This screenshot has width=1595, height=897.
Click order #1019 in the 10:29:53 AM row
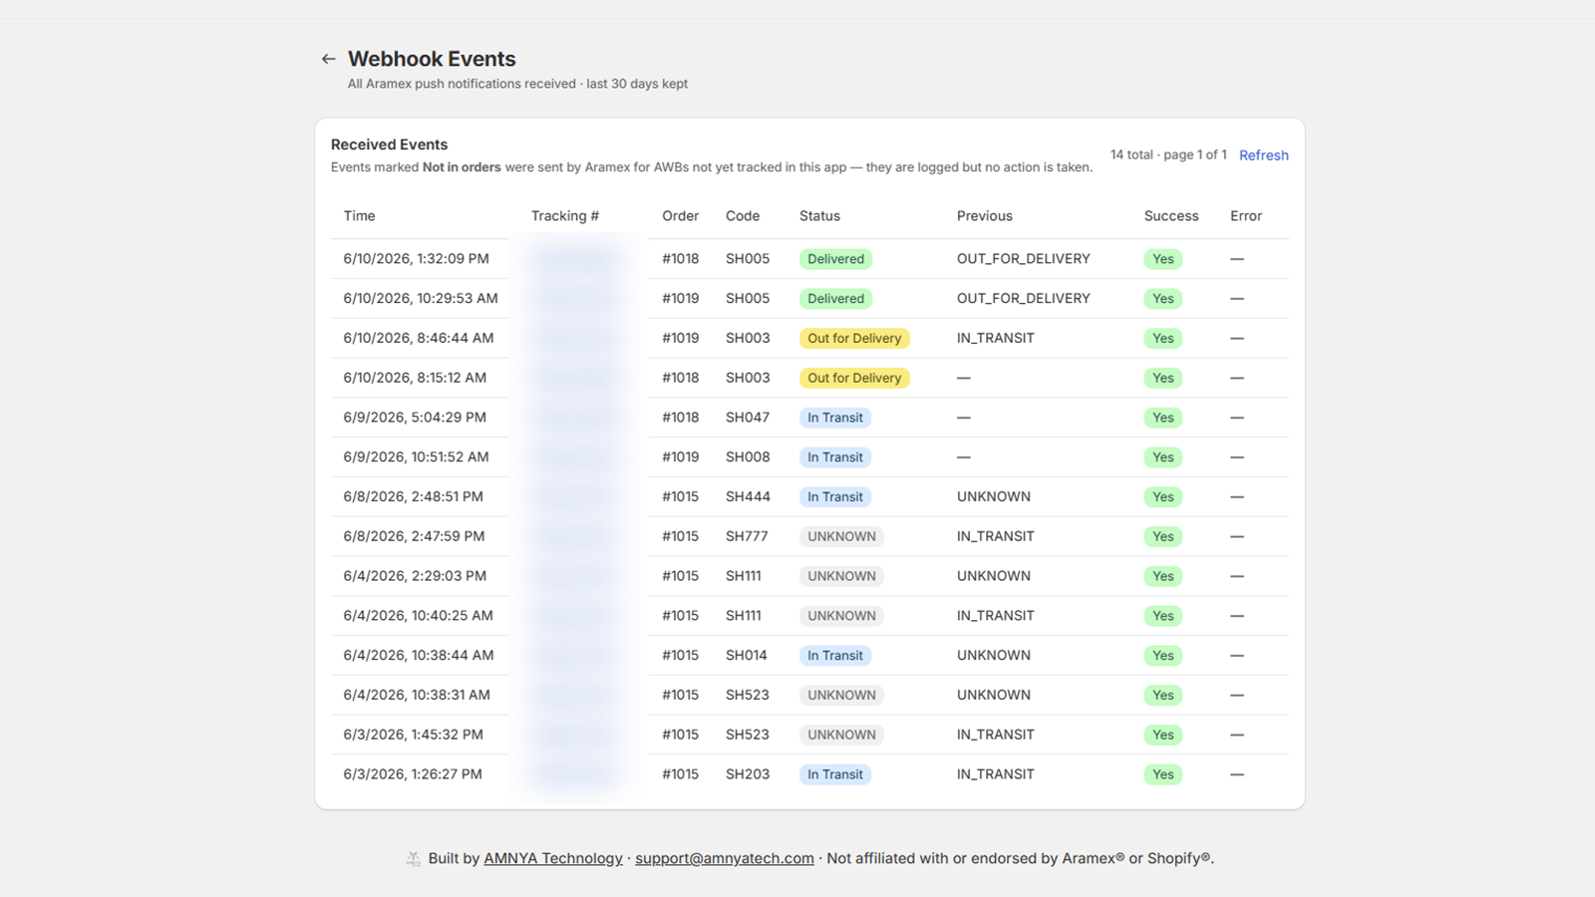(x=680, y=299)
